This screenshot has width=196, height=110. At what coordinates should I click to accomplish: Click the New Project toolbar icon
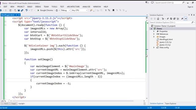click(x=10, y=10)
